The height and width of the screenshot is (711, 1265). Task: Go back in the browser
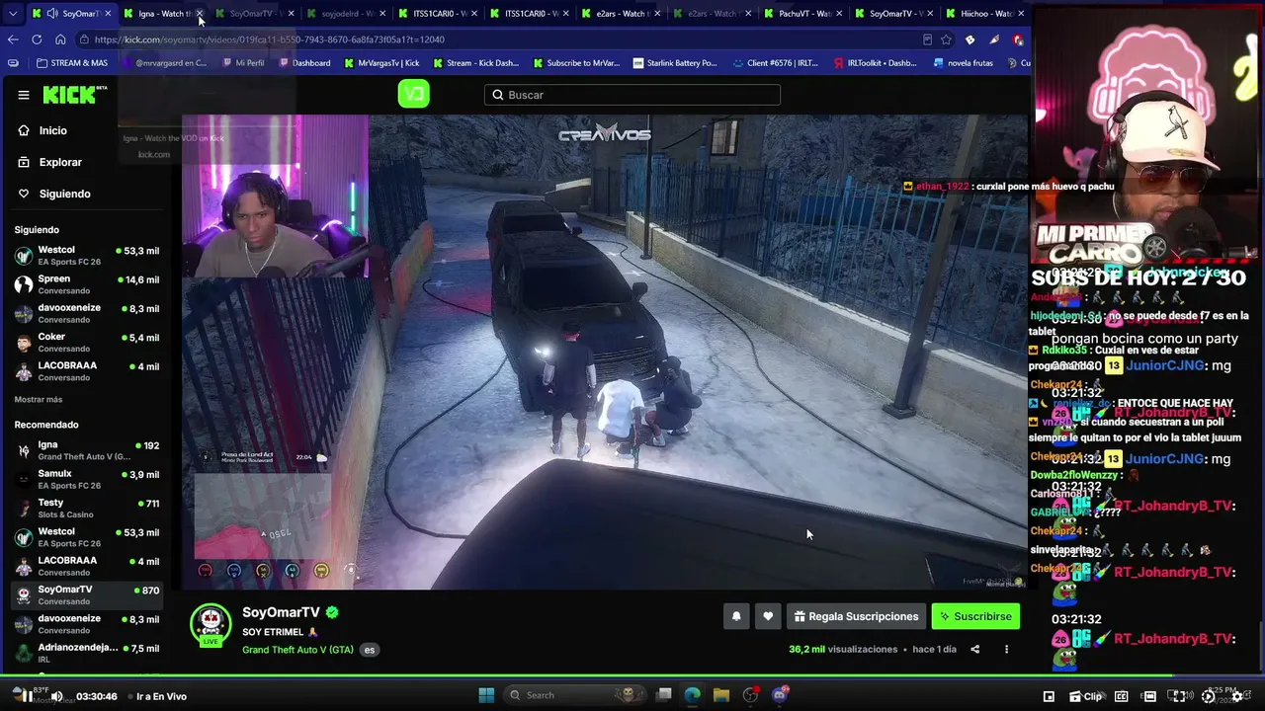[13, 39]
